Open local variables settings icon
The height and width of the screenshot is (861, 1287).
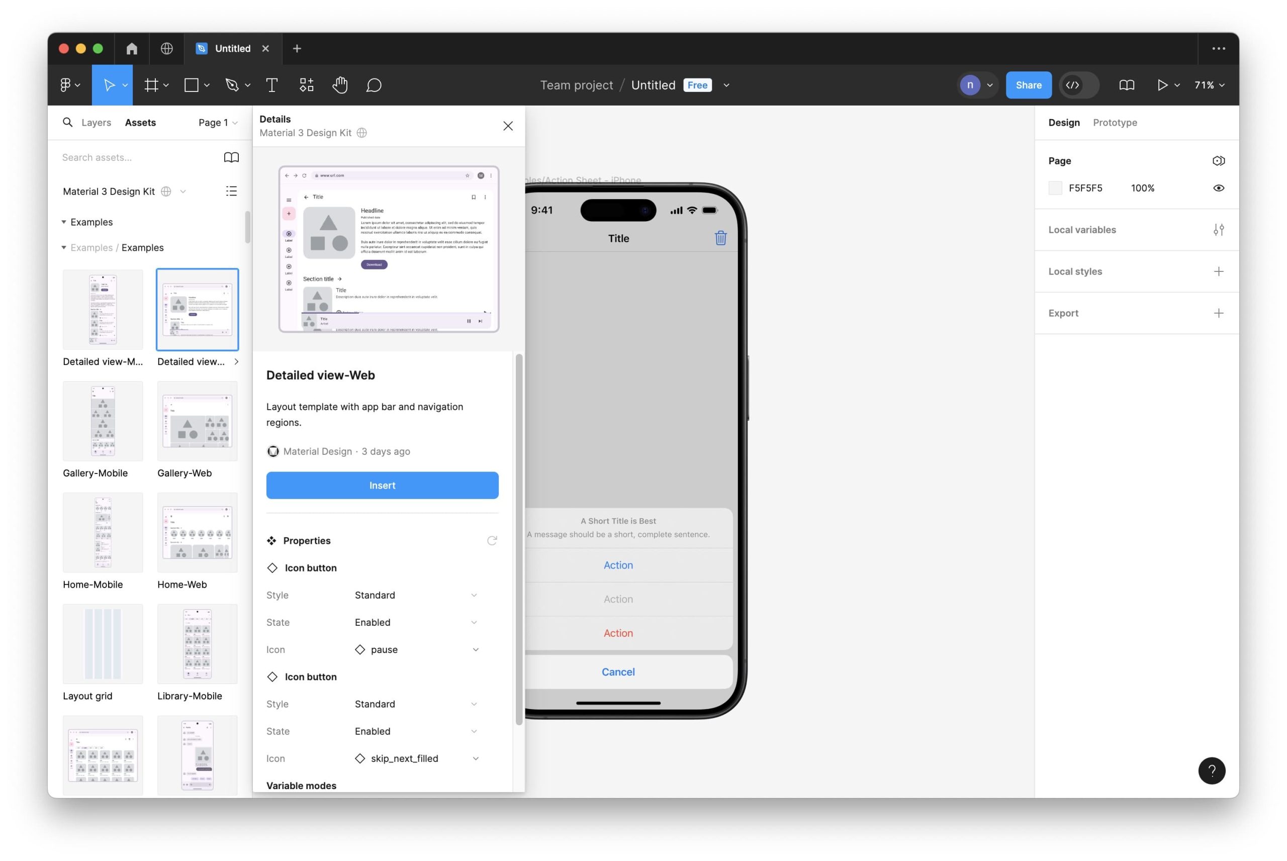(1218, 230)
